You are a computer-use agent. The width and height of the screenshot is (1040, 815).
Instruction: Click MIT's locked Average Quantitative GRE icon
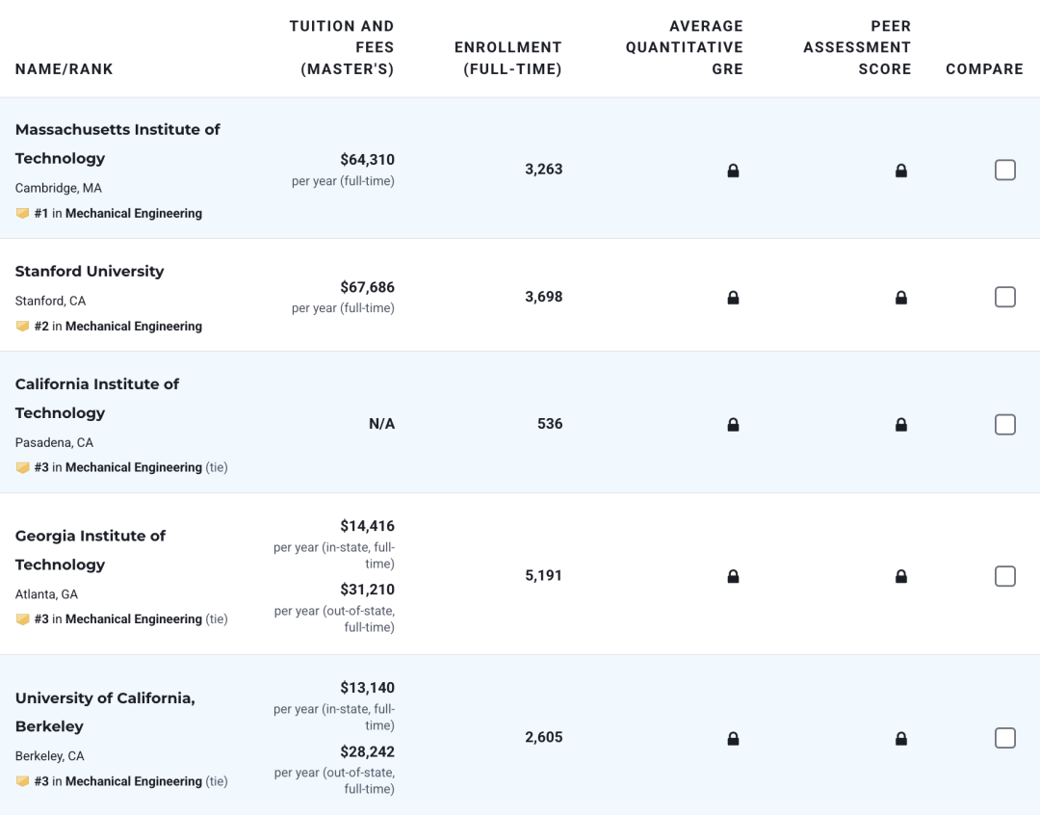tap(733, 171)
